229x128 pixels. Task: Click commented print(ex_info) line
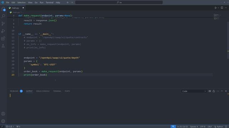point(35,48)
